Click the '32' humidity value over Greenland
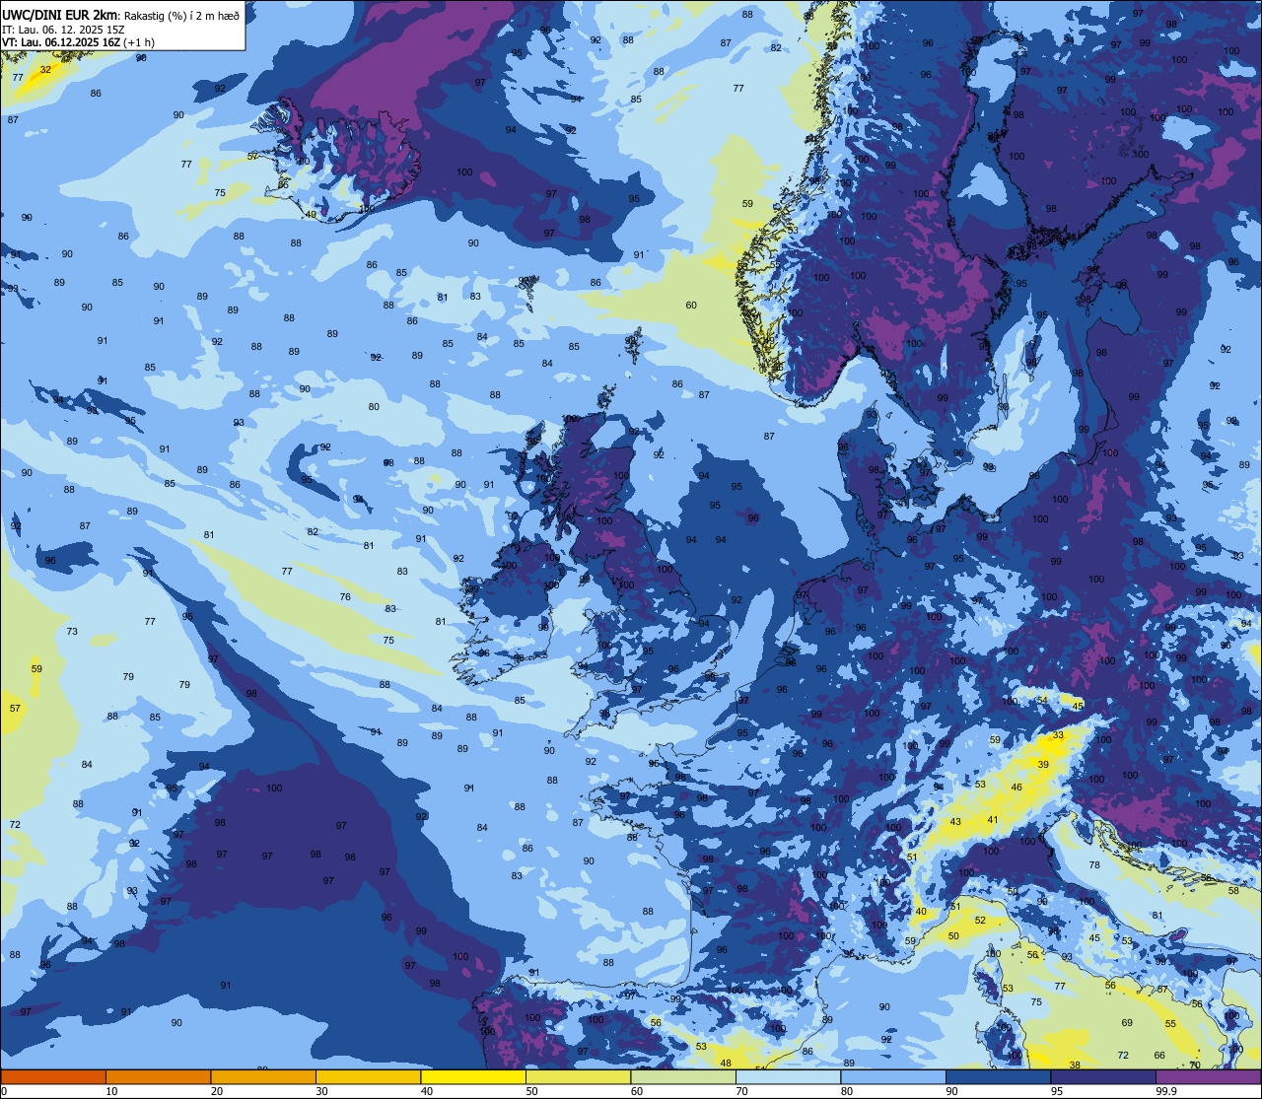Screen dimensions: 1262x1099 45,70
